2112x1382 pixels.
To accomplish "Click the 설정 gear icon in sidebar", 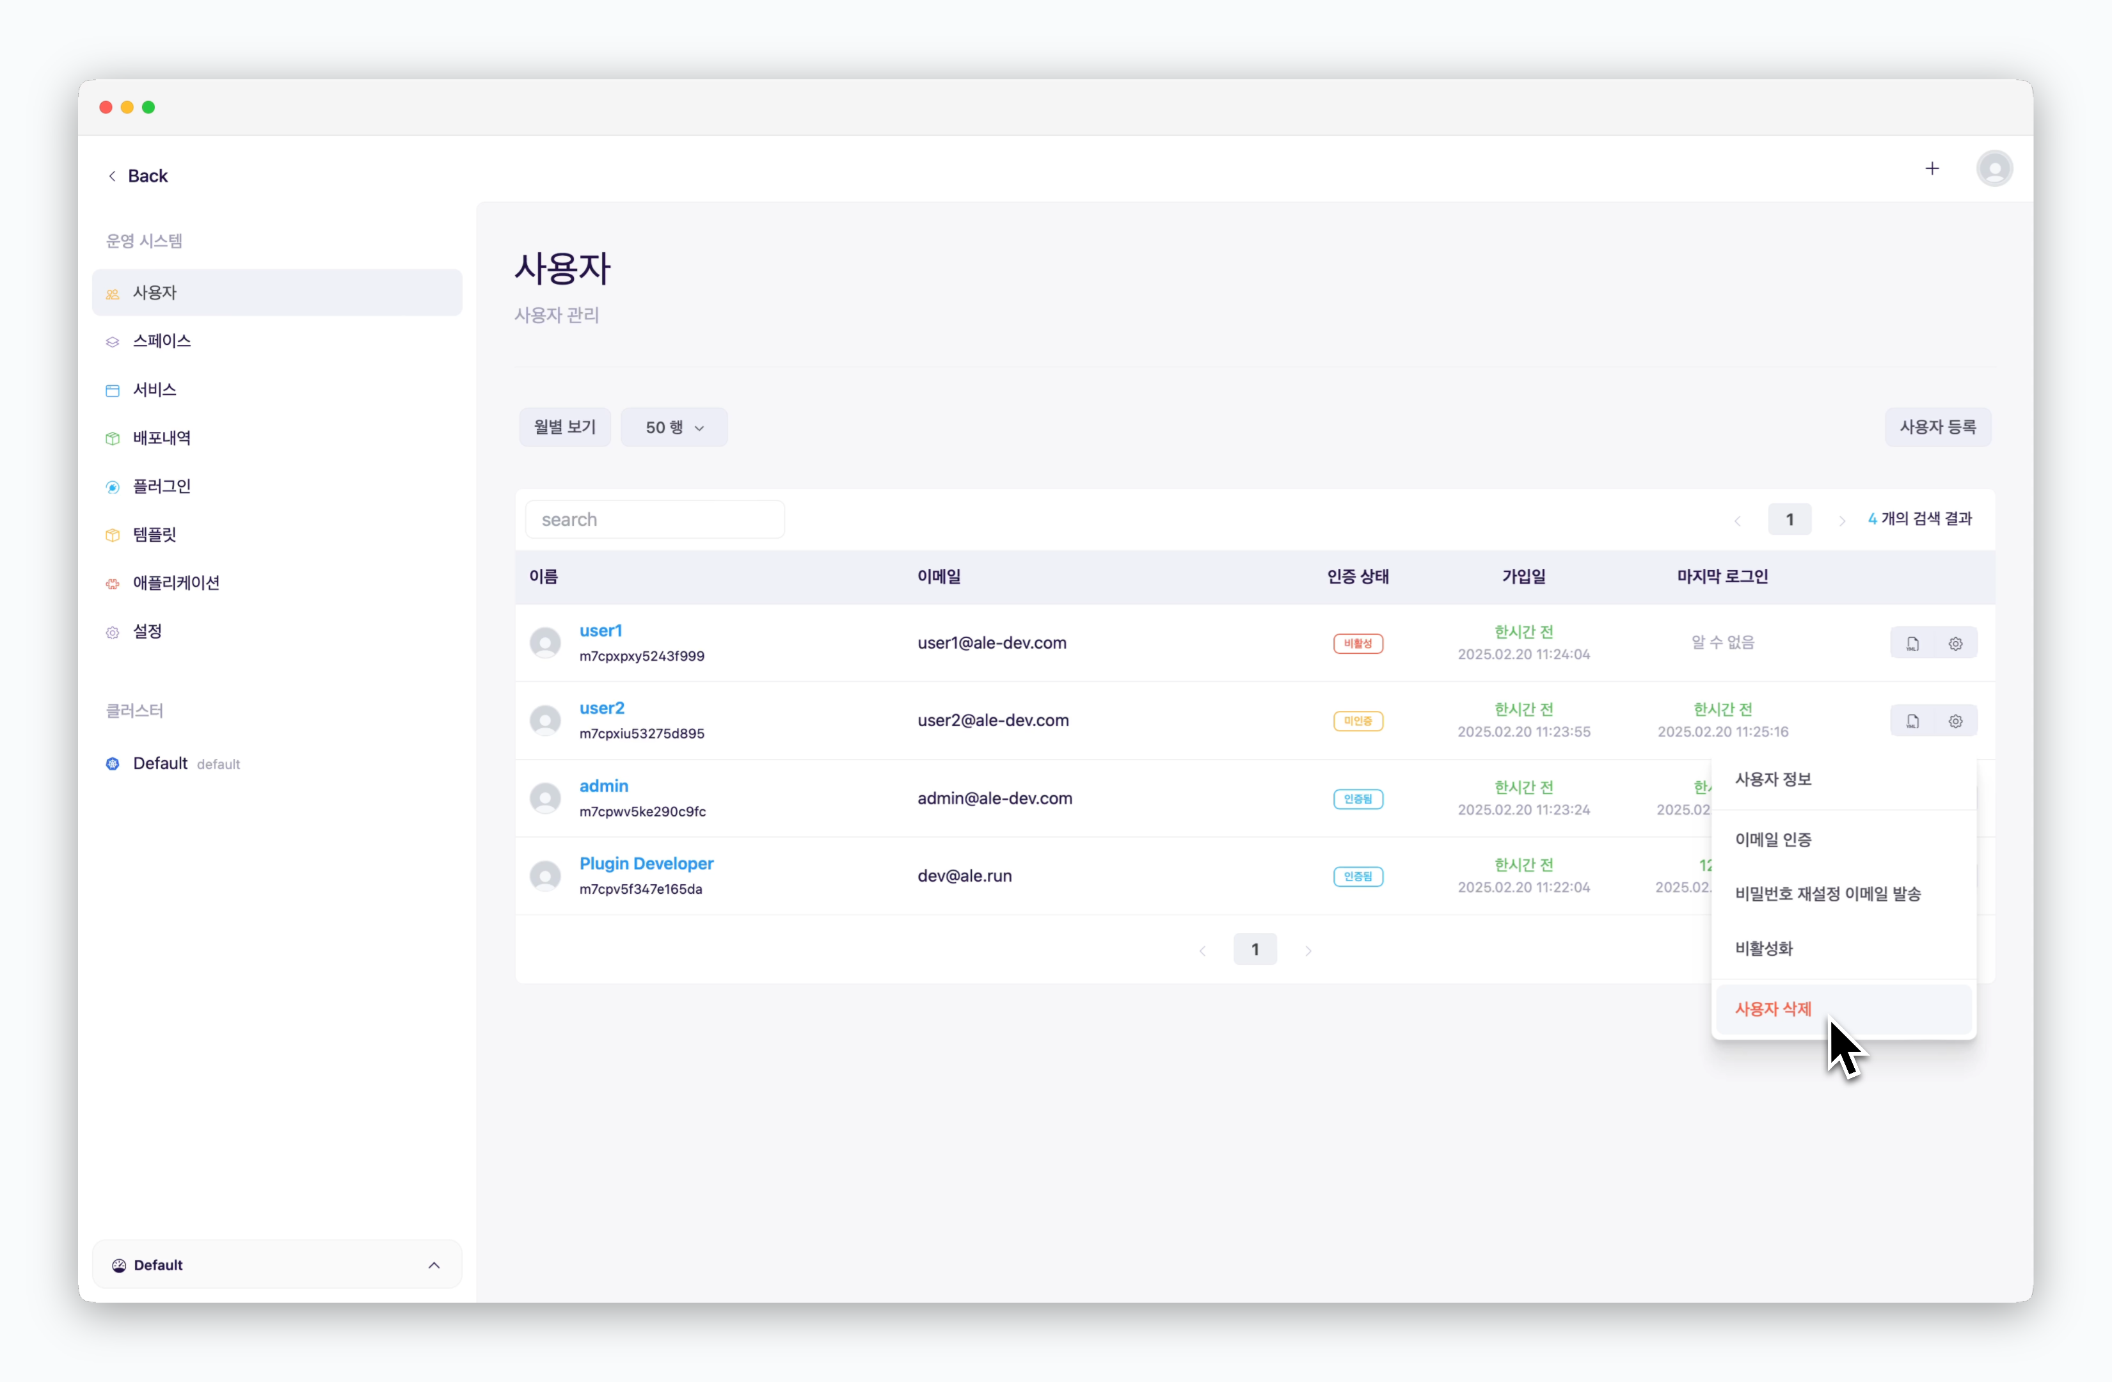I will click(x=113, y=633).
